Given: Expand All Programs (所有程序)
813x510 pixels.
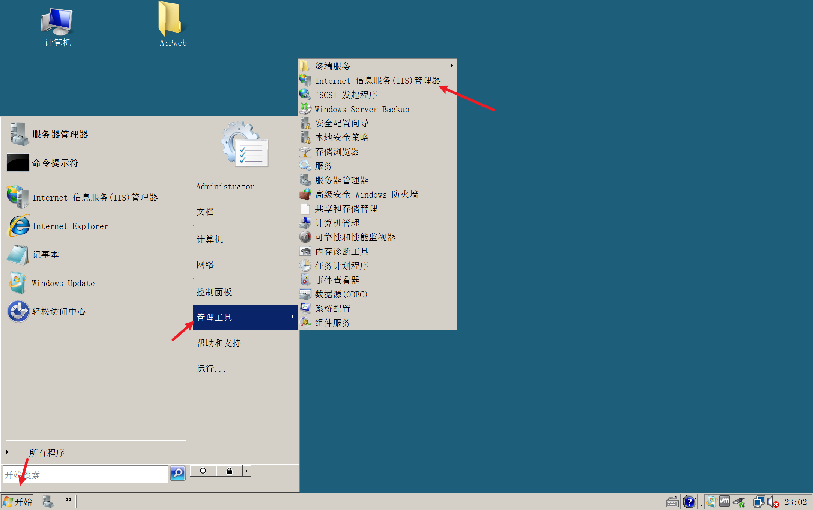Looking at the screenshot, I should pos(47,453).
